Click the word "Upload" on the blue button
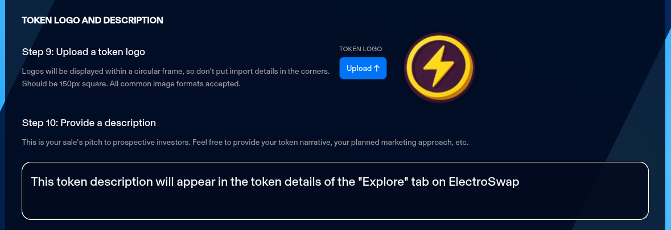Image resolution: width=671 pixels, height=230 pixels. click(359, 68)
